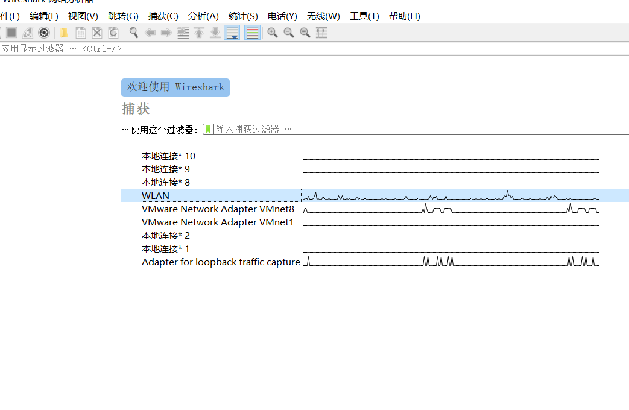Jump to last packet down arrow icon
The width and height of the screenshot is (629, 410).
[215, 33]
